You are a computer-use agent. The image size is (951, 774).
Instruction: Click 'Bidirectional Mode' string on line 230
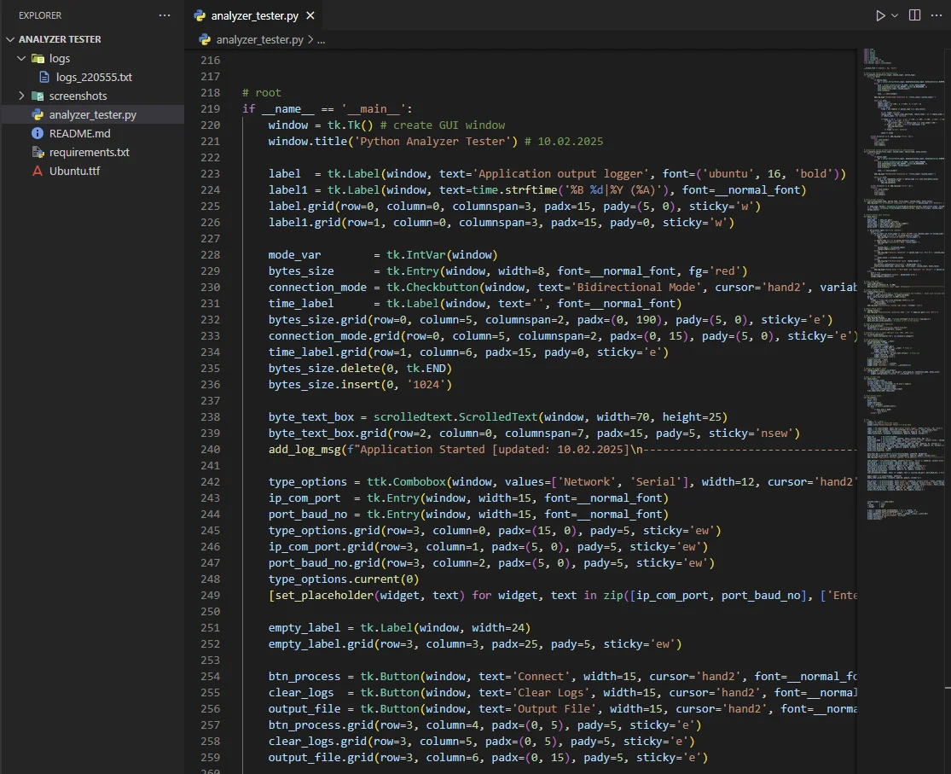pos(636,287)
